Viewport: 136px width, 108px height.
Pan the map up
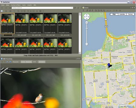coord(87,15)
